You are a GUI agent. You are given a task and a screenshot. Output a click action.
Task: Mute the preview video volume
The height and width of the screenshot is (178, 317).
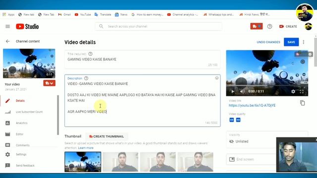(x=242, y=91)
